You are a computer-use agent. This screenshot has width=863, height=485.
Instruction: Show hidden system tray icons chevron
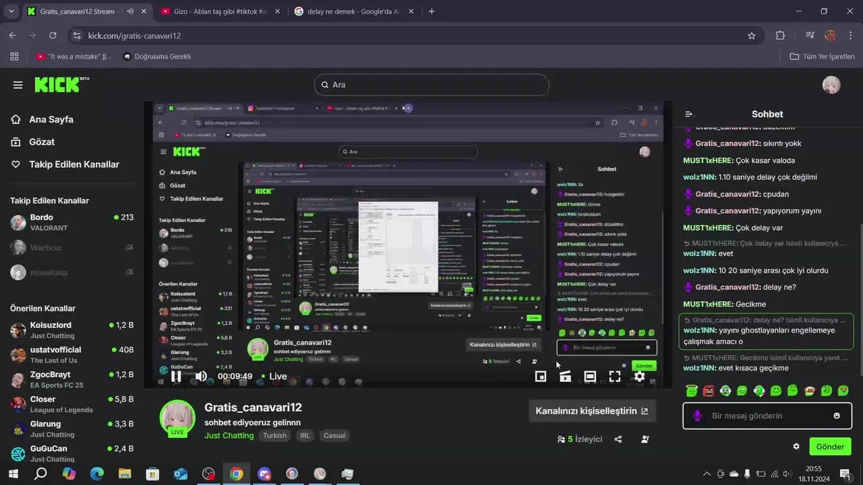(707, 474)
